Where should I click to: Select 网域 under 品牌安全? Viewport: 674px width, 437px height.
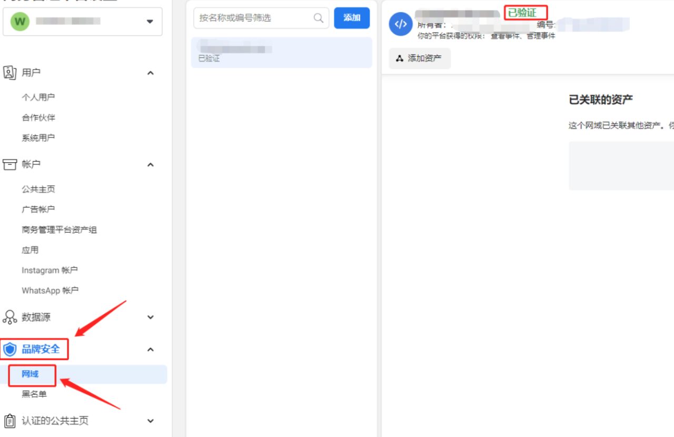(x=29, y=374)
